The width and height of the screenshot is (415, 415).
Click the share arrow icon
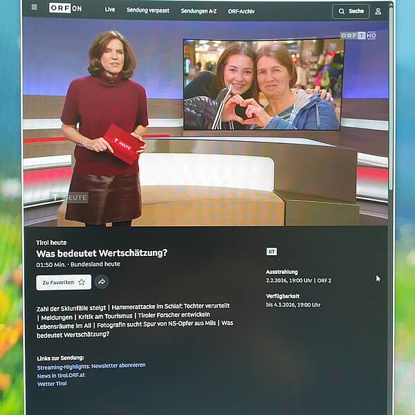tap(102, 282)
